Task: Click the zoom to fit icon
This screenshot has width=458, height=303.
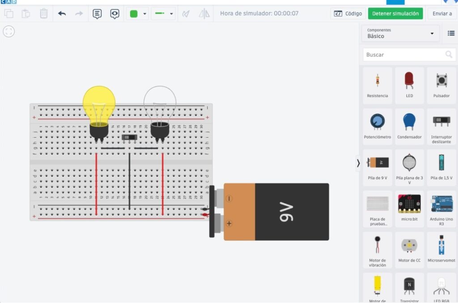Action: pyautogui.click(x=9, y=31)
